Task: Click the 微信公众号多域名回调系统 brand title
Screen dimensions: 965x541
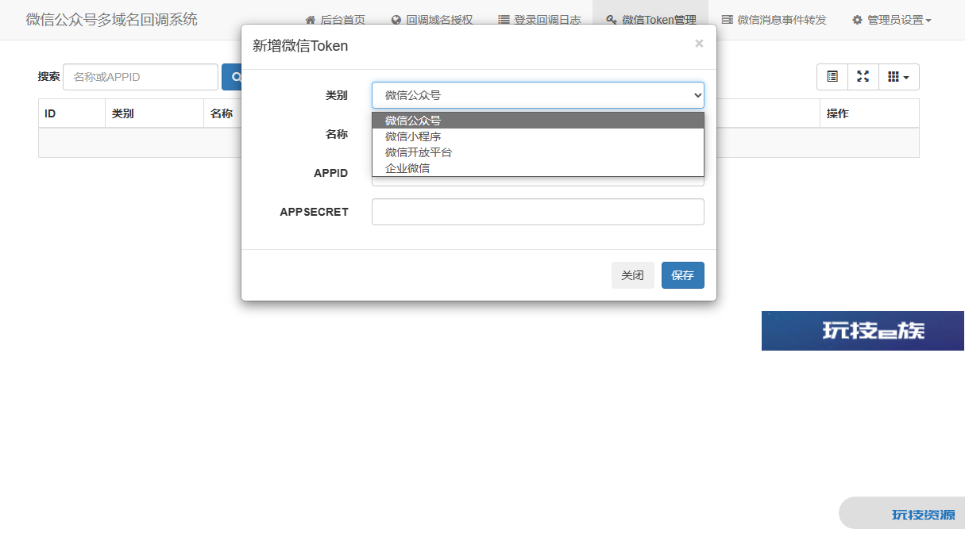Action: [112, 20]
